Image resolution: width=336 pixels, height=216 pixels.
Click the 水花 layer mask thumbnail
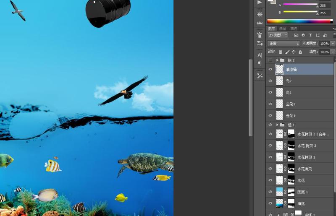[291, 180]
